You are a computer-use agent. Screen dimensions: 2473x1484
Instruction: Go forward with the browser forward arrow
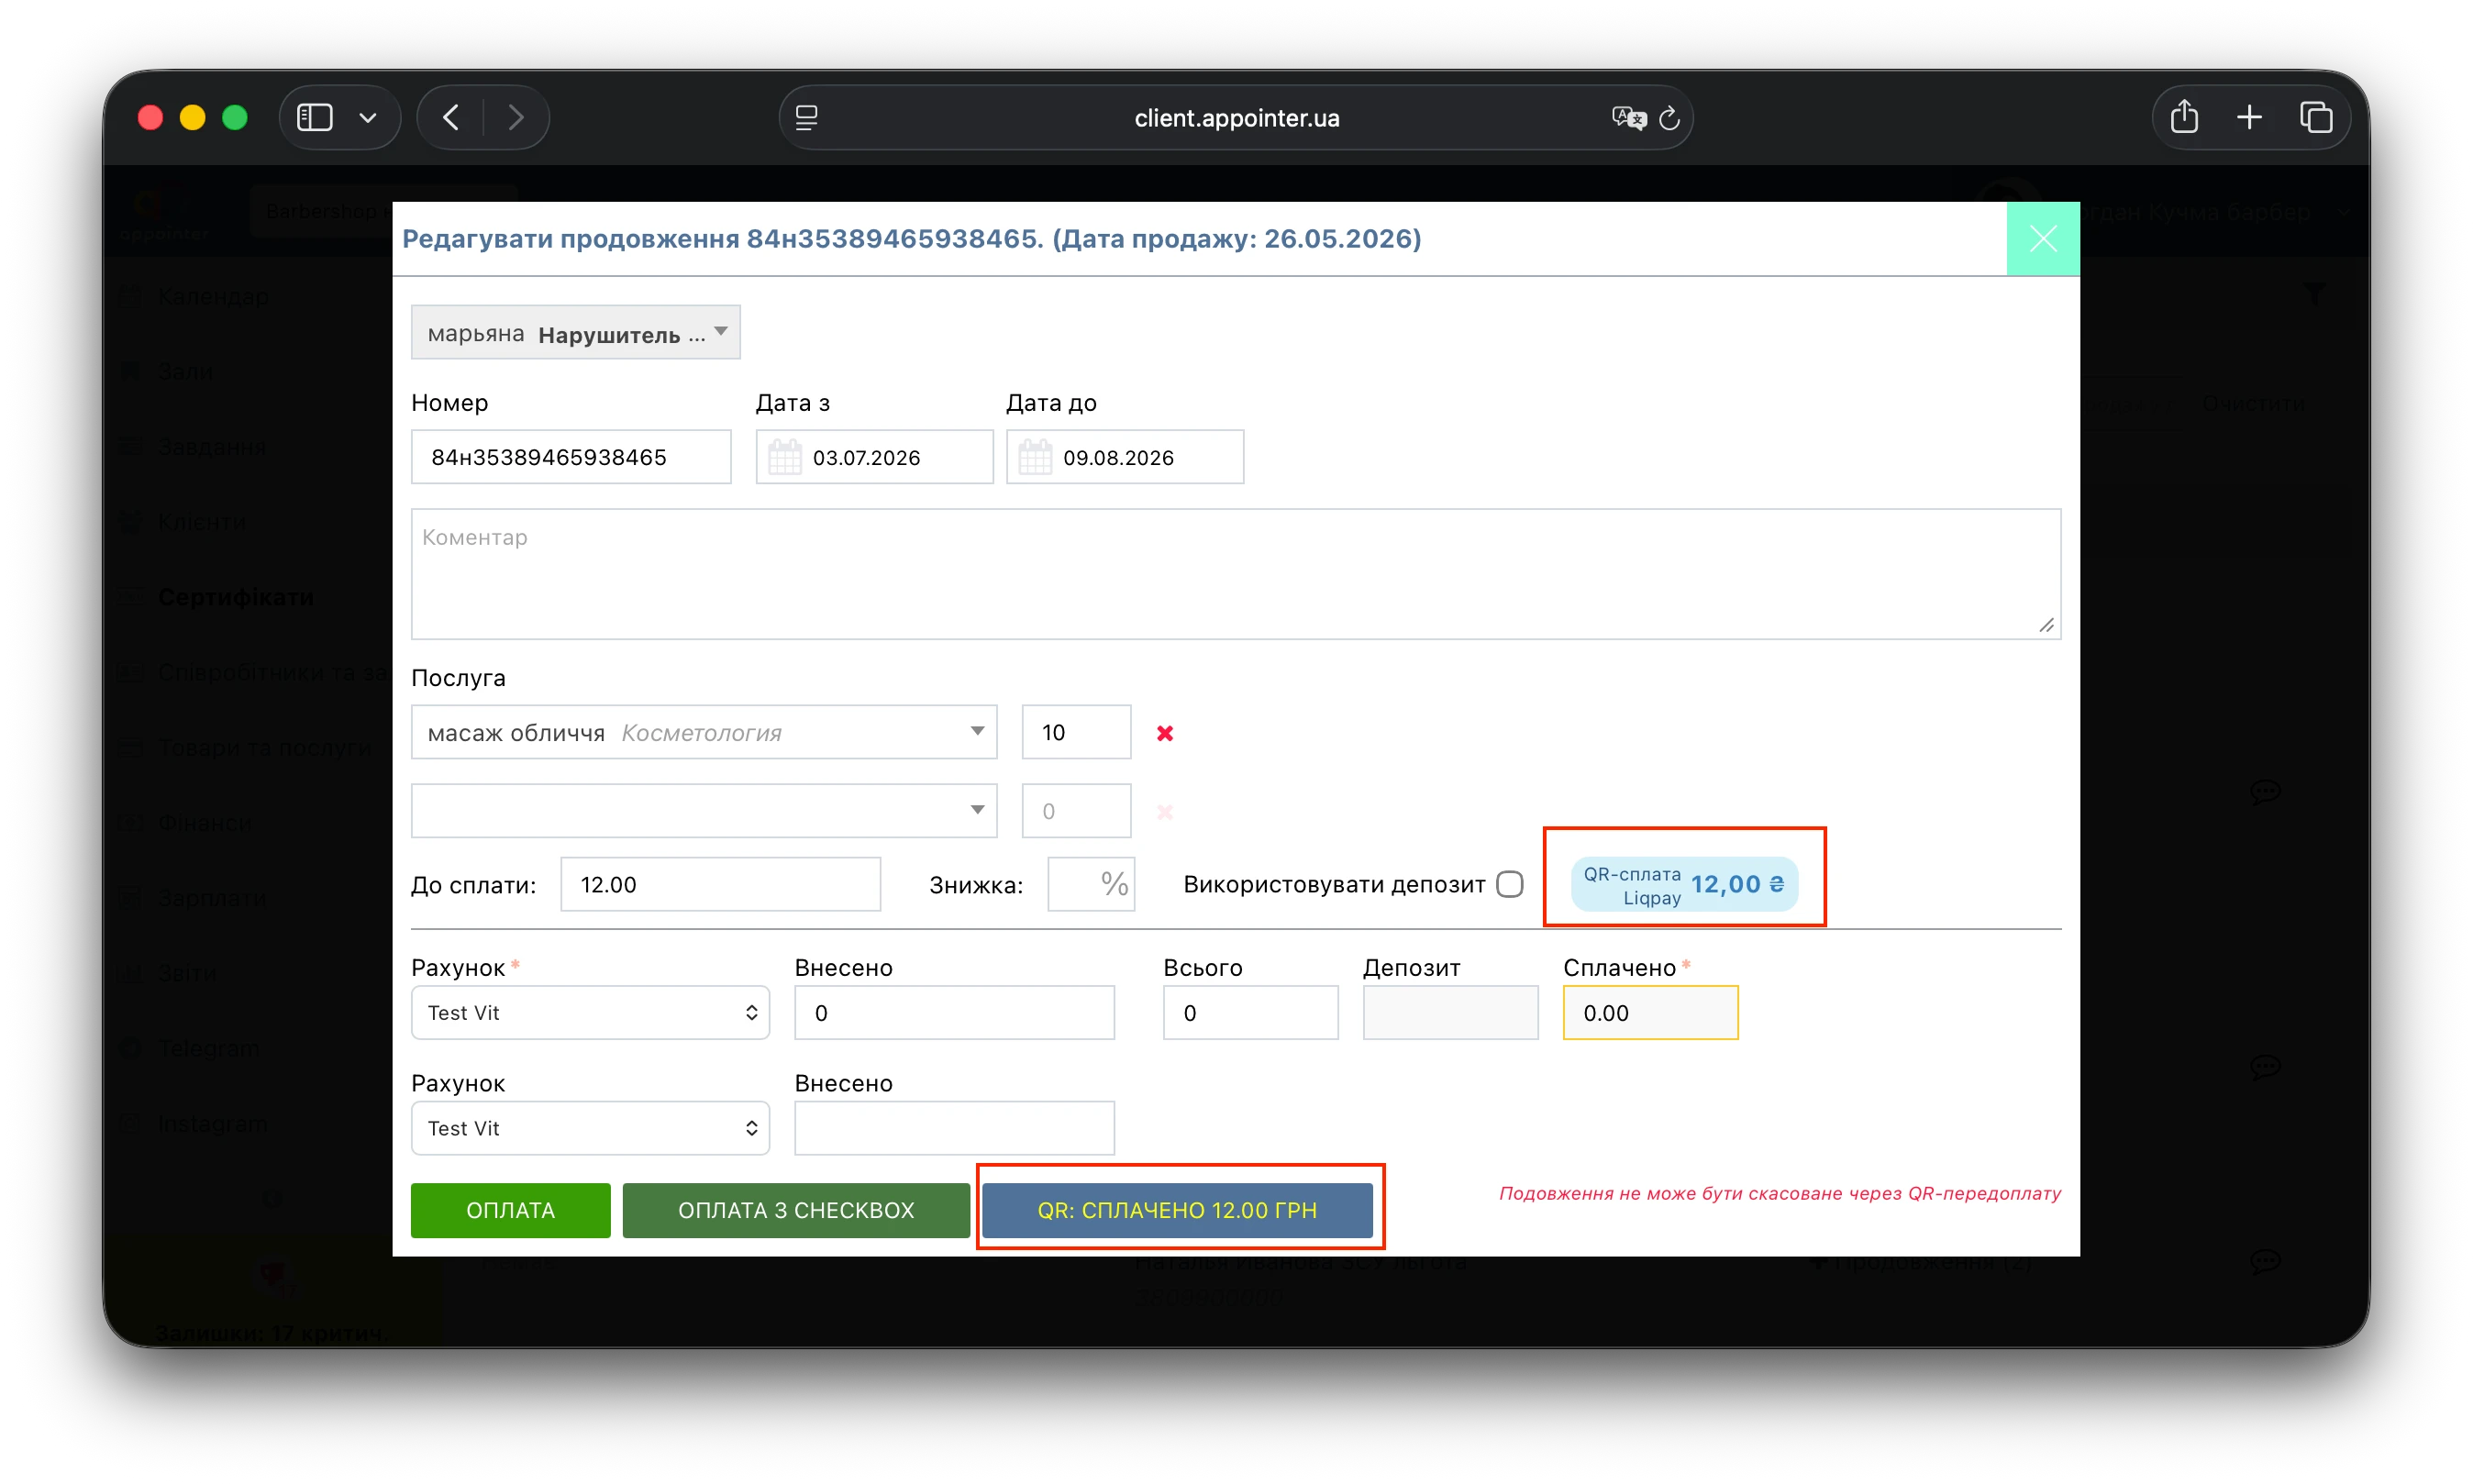point(516,118)
